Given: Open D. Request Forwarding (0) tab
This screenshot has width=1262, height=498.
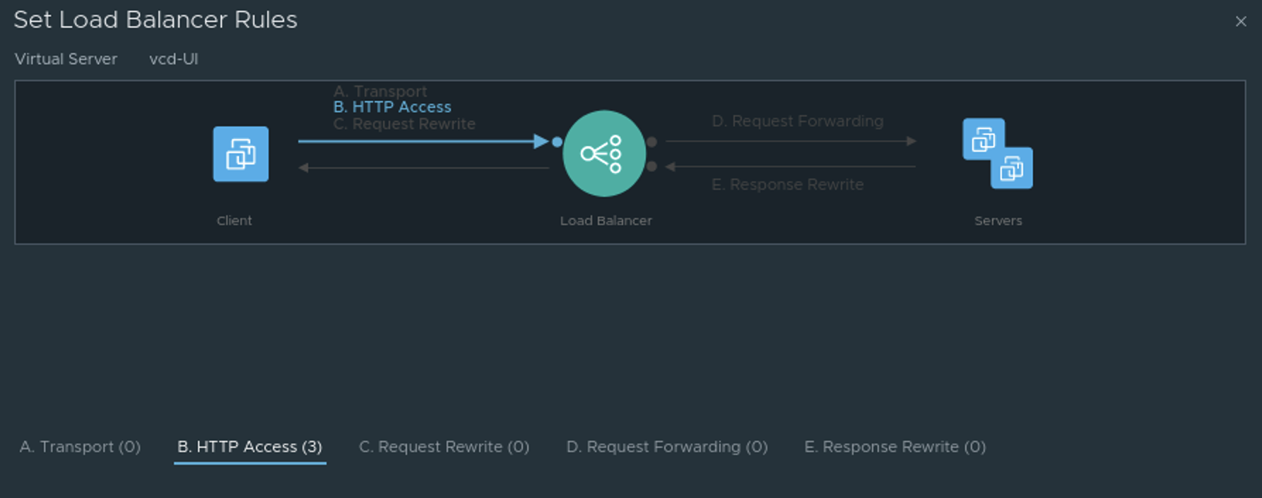Looking at the screenshot, I should 667,447.
